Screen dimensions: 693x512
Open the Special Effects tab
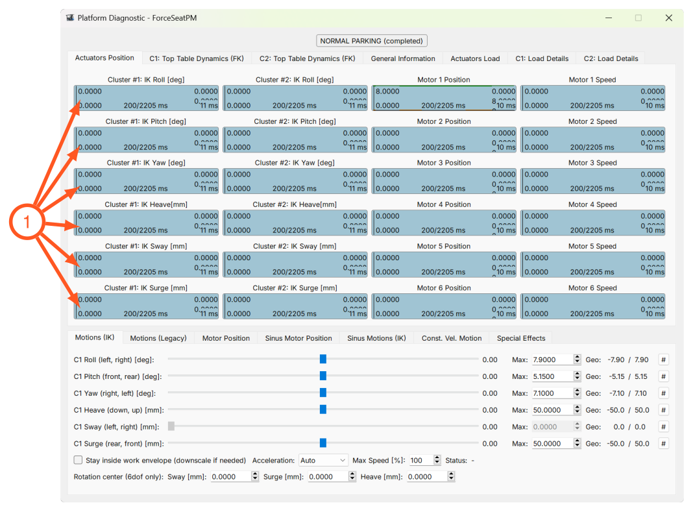click(x=520, y=338)
